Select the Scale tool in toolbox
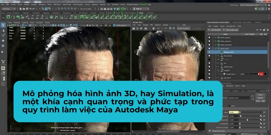 tap(3, 51)
